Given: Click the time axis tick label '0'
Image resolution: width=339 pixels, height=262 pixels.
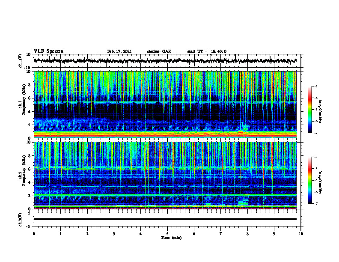Looking at the screenshot, I should point(34,234).
